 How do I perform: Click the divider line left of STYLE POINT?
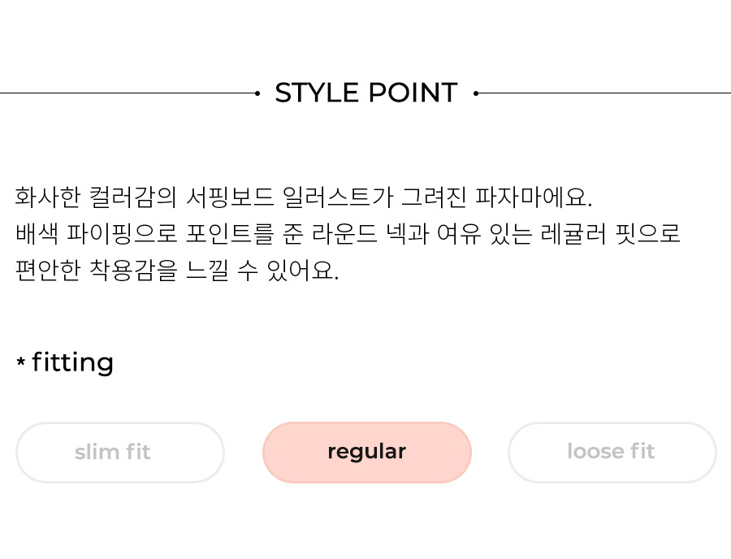128,93
